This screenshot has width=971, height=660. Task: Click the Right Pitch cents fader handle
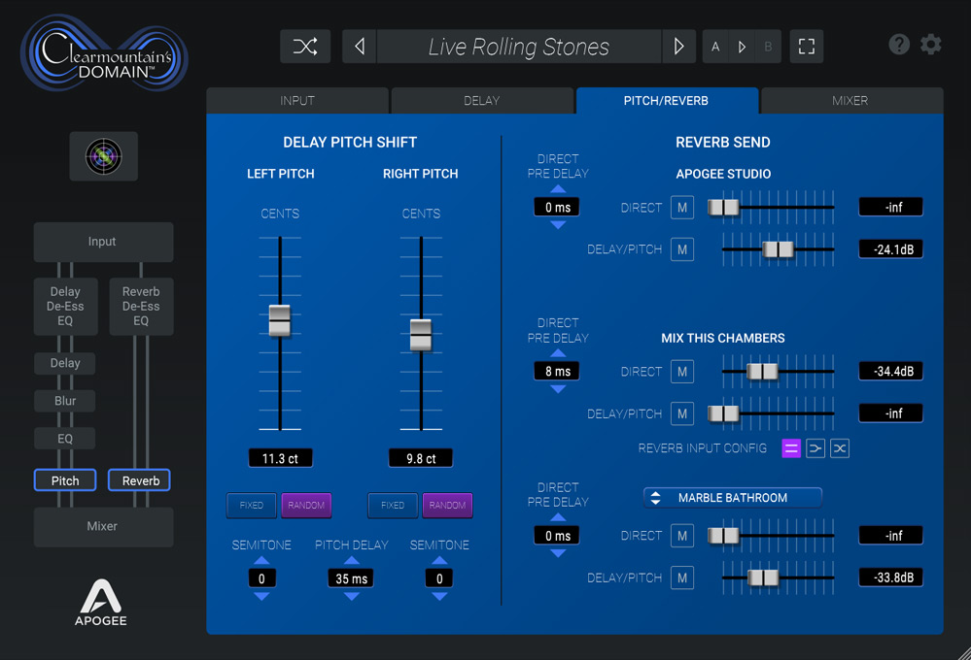pyautogui.click(x=421, y=334)
